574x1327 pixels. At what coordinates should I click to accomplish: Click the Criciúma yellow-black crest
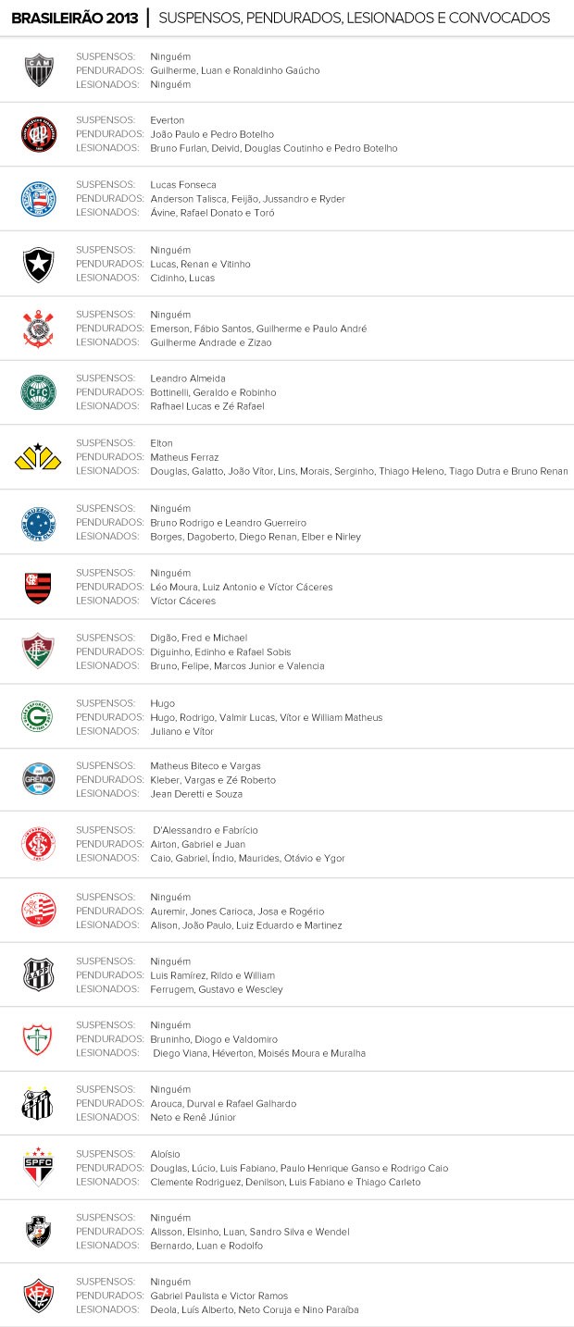click(39, 457)
